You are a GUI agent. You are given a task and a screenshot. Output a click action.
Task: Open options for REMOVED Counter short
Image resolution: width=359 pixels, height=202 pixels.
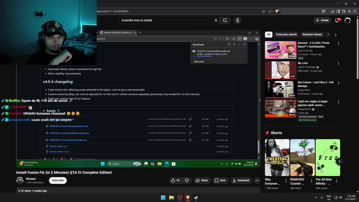[311, 181]
